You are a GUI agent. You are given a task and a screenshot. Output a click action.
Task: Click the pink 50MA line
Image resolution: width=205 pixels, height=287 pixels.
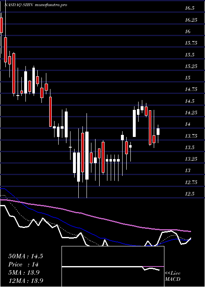pos(95,217)
